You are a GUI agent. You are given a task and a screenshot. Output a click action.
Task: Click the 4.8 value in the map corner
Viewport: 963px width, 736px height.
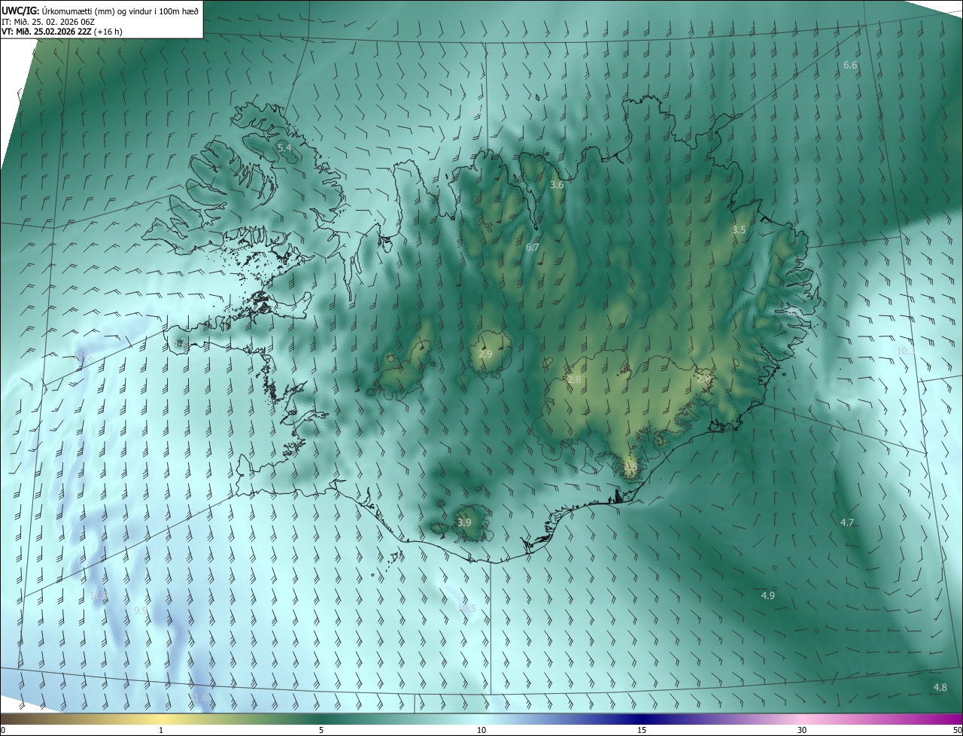940,687
